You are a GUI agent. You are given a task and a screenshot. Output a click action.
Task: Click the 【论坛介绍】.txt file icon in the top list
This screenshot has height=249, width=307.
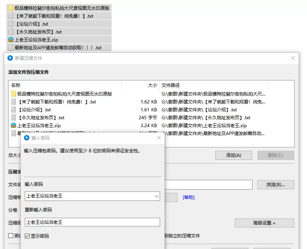[x=10, y=24]
